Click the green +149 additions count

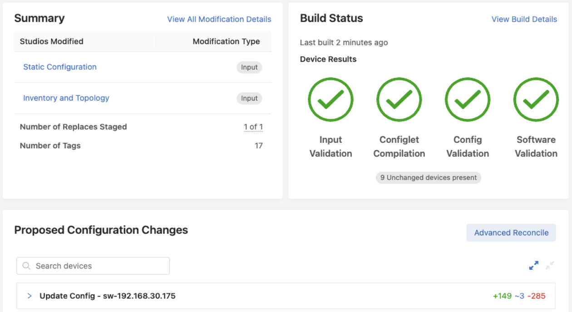coord(502,296)
